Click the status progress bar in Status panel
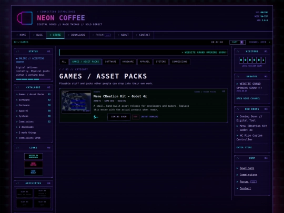 pos(33,79)
